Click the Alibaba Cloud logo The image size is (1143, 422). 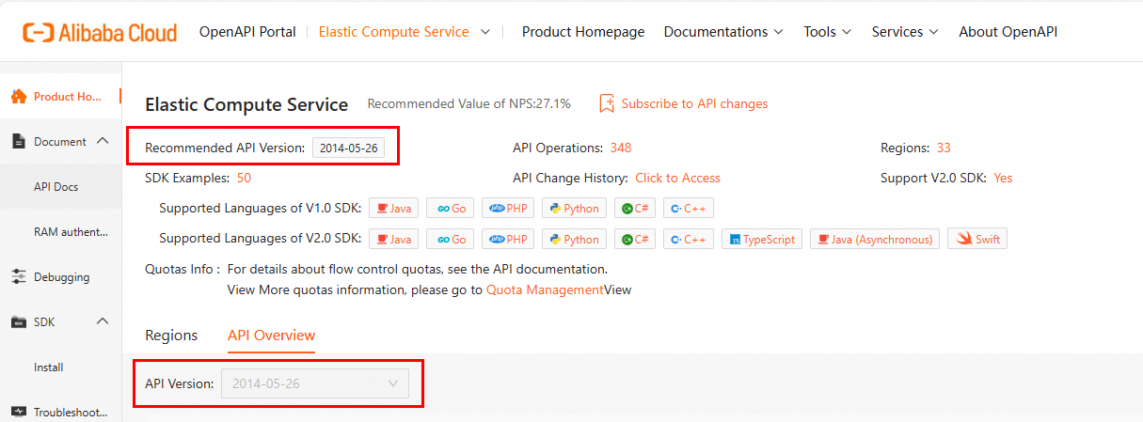click(100, 32)
